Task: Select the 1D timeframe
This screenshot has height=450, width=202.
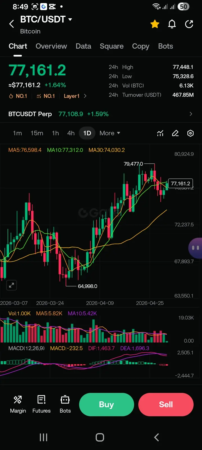Action: pyautogui.click(x=87, y=133)
